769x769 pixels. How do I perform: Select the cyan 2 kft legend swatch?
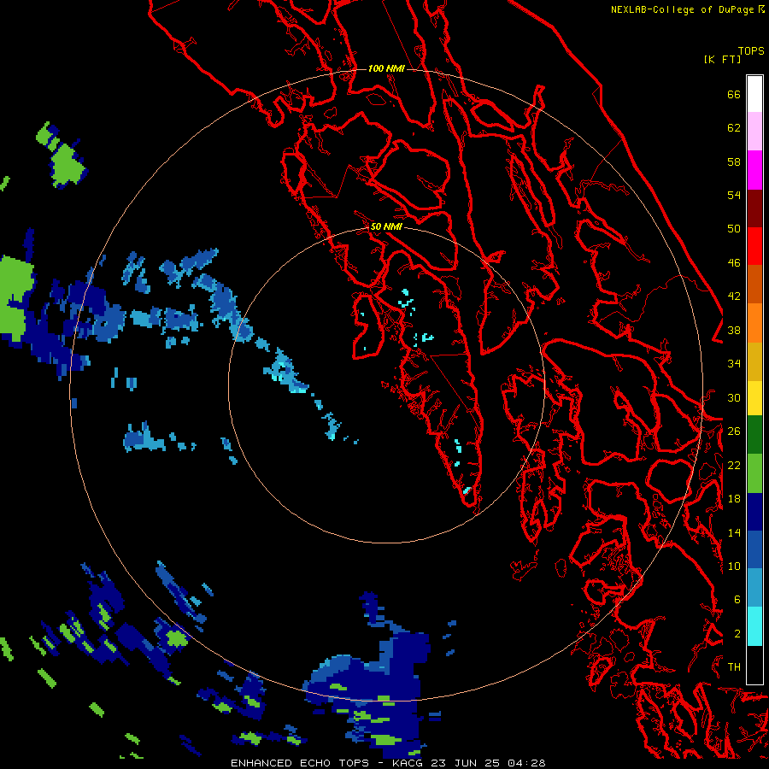(x=754, y=626)
